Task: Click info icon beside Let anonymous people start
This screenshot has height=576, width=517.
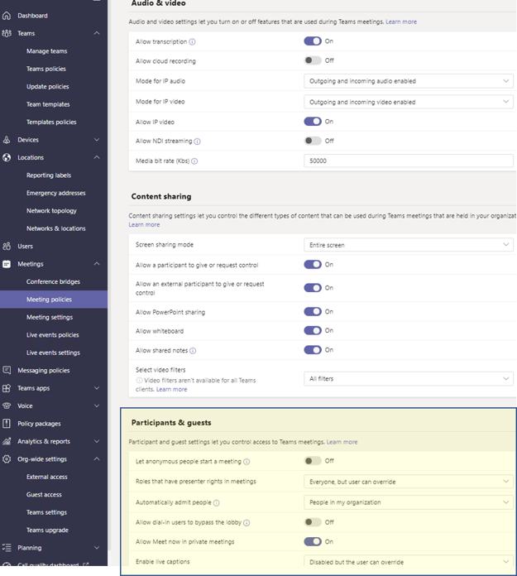Action: [x=247, y=462]
